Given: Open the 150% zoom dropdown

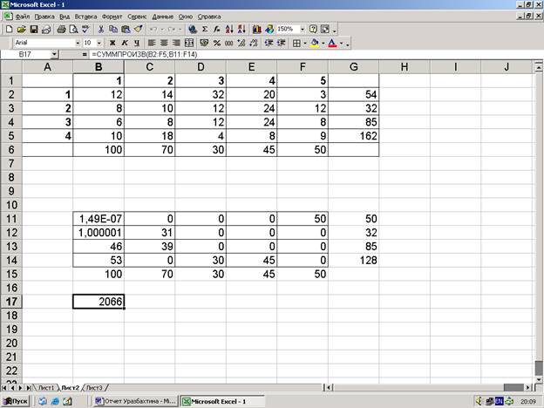Looking at the screenshot, I should [x=303, y=30].
